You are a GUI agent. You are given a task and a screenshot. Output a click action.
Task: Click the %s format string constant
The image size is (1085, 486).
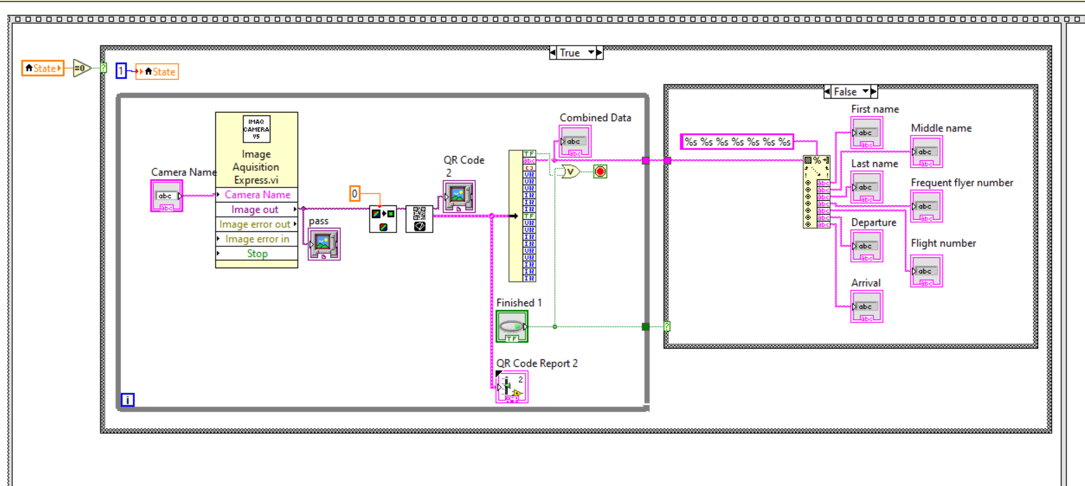tap(737, 142)
